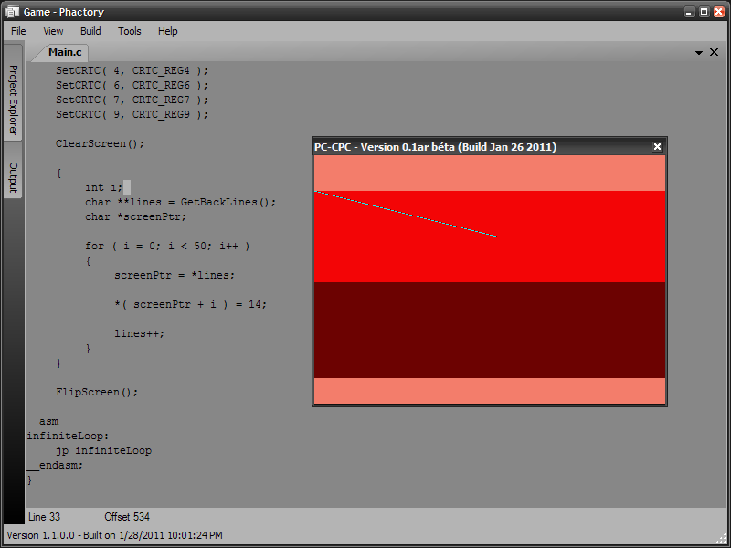Click the 'jp infiniteLoop' instruction line

(103, 450)
